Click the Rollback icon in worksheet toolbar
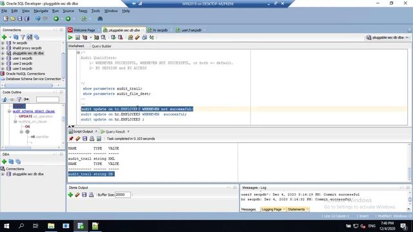The height and width of the screenshot is (232, 413). (x=121, y=37)
